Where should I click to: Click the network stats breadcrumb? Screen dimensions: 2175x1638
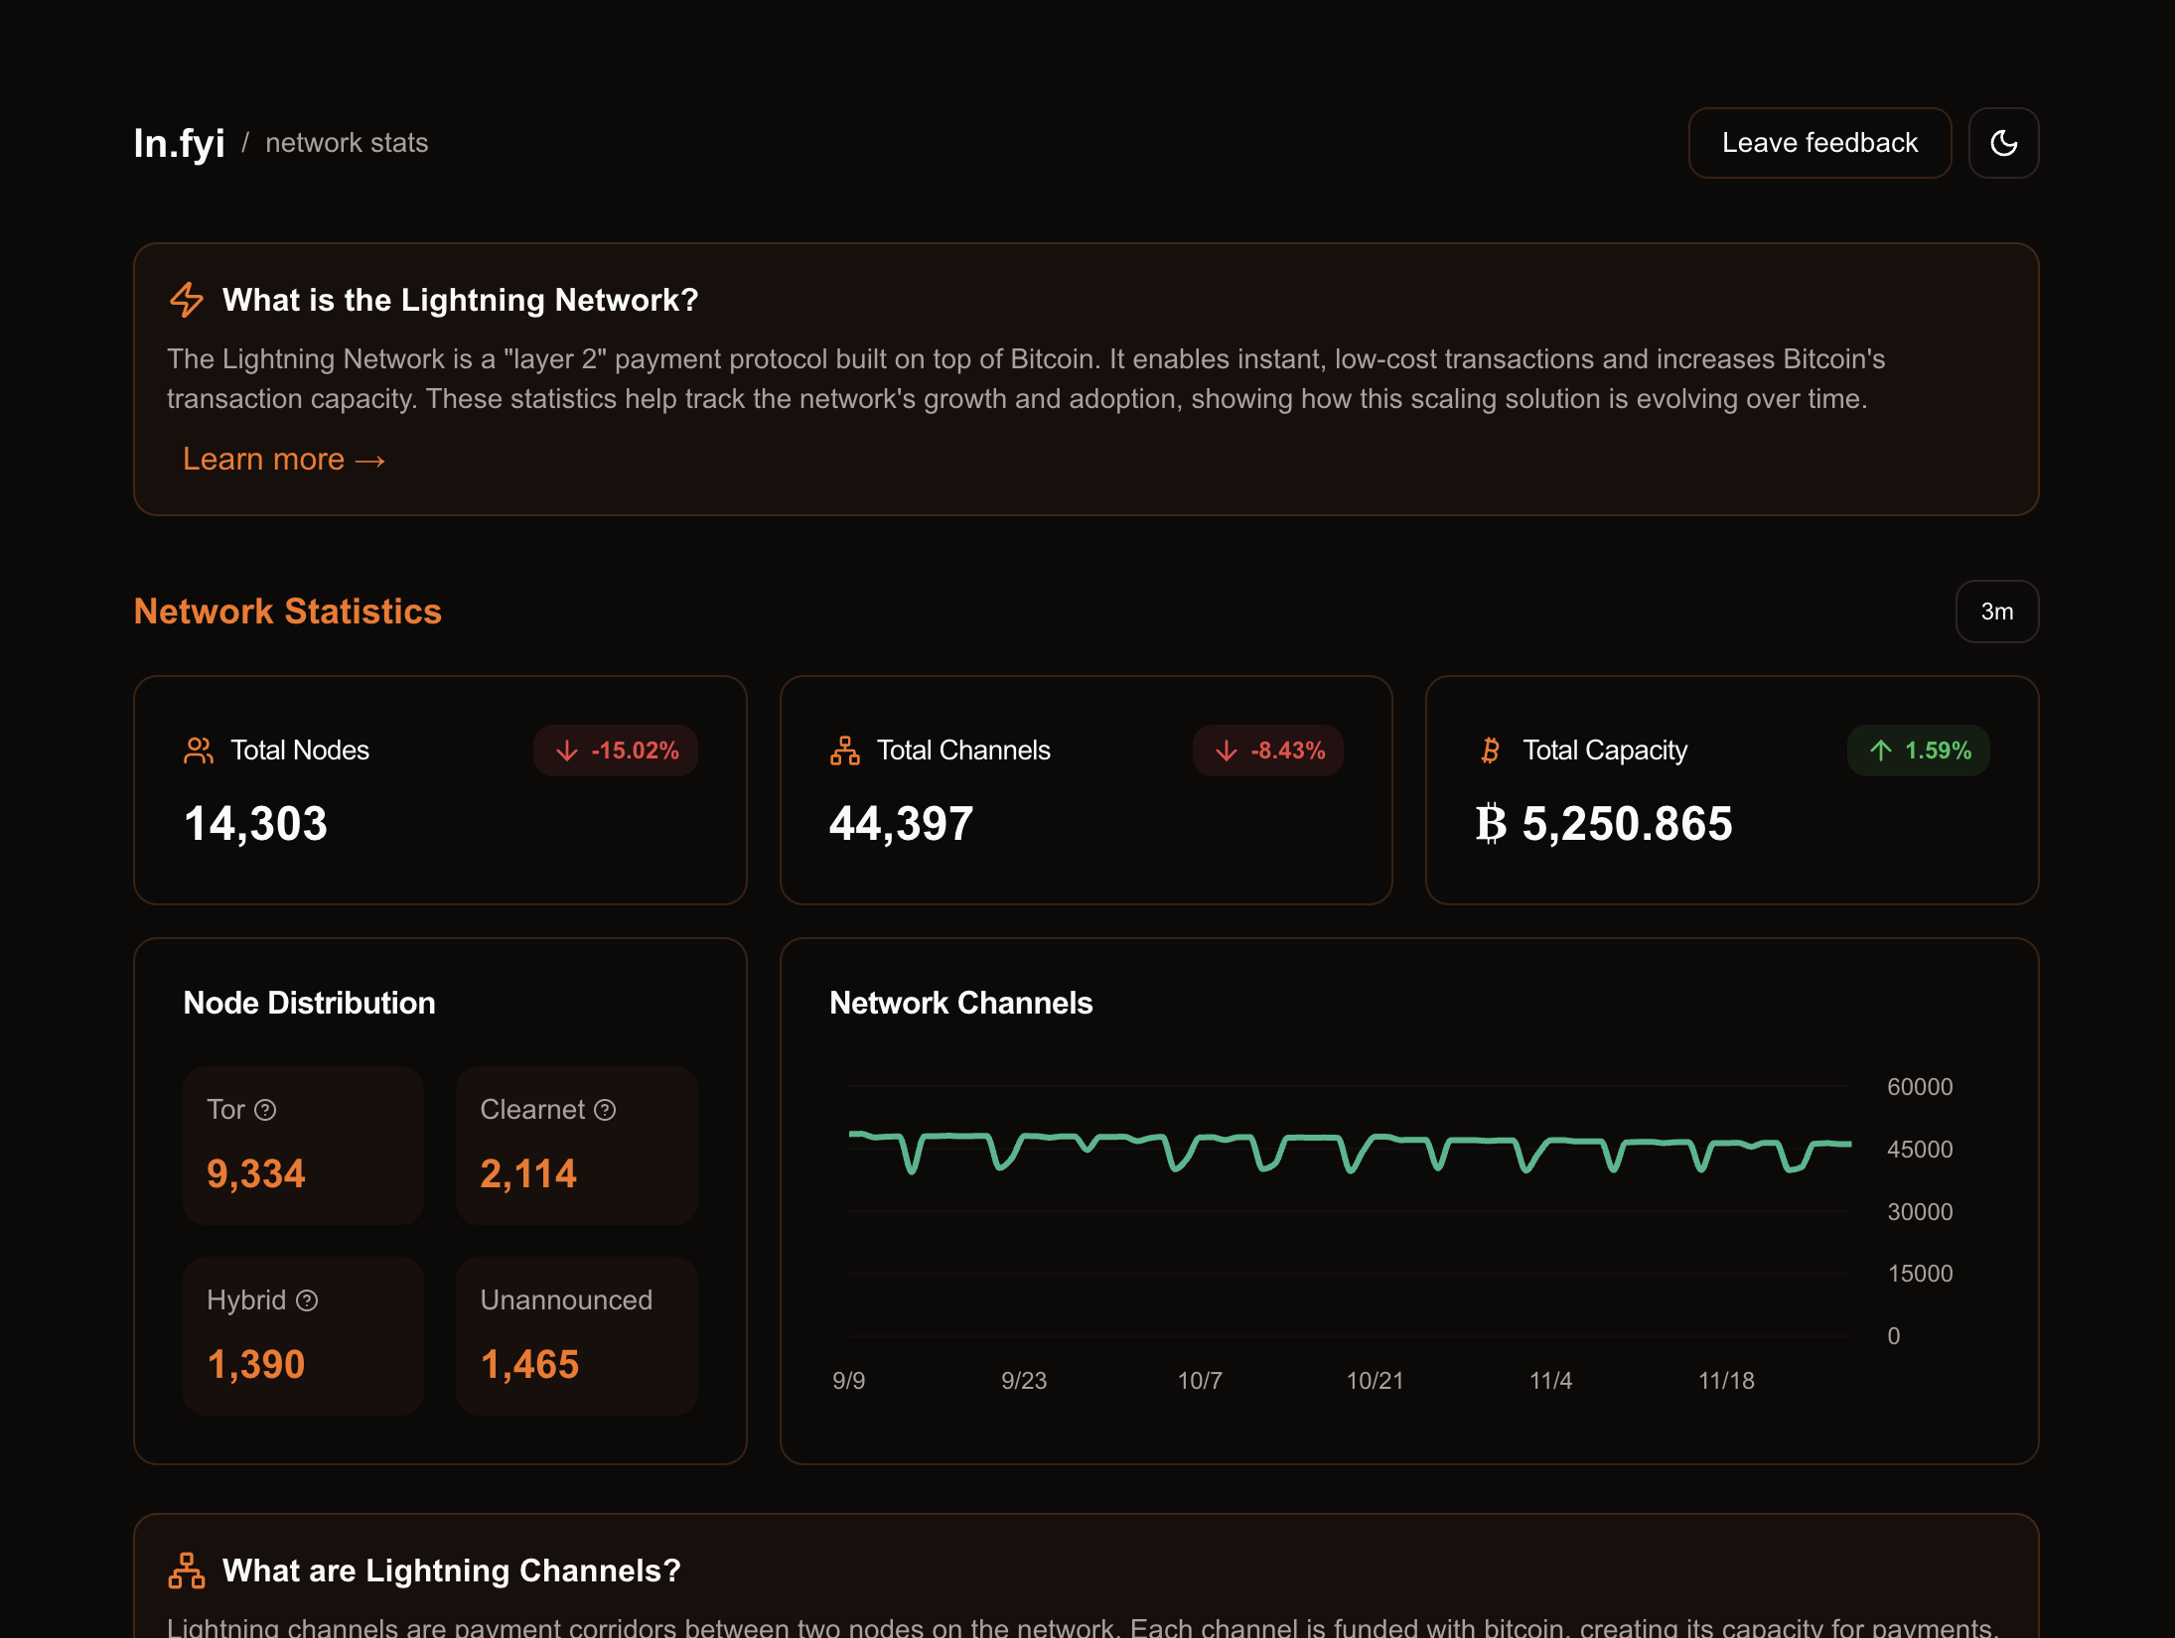click(x=347, y=143)
